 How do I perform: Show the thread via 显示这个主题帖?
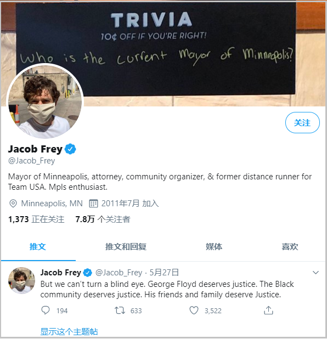tap(69, 331)
